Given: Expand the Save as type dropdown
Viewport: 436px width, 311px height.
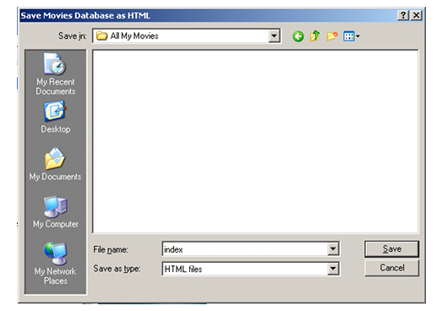Looking at the screenshot, I should 333,269.
